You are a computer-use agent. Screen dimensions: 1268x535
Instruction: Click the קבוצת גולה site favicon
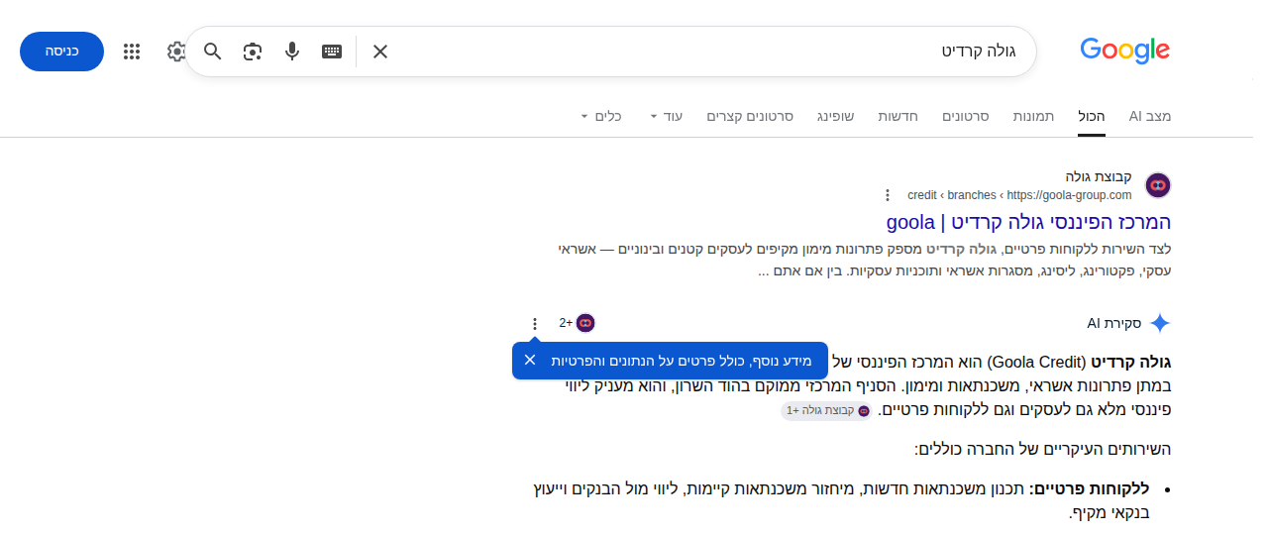click(1158, 185)
